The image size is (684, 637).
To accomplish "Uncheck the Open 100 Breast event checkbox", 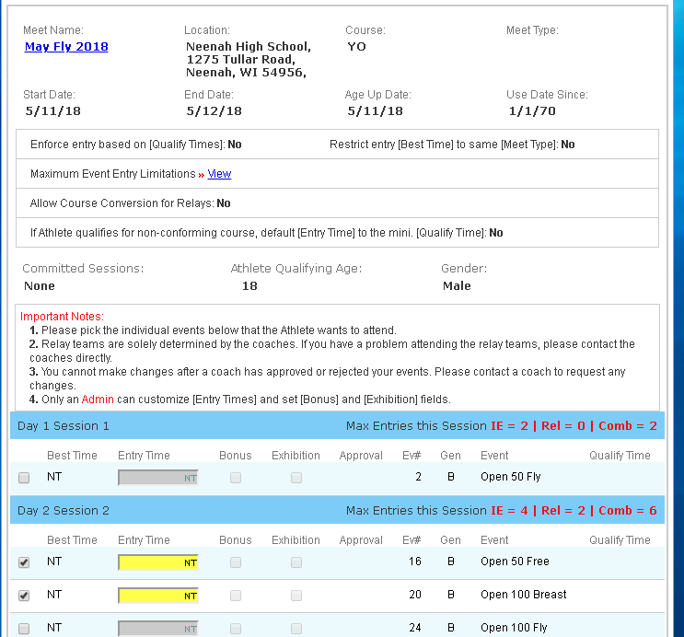I will 24,596.
